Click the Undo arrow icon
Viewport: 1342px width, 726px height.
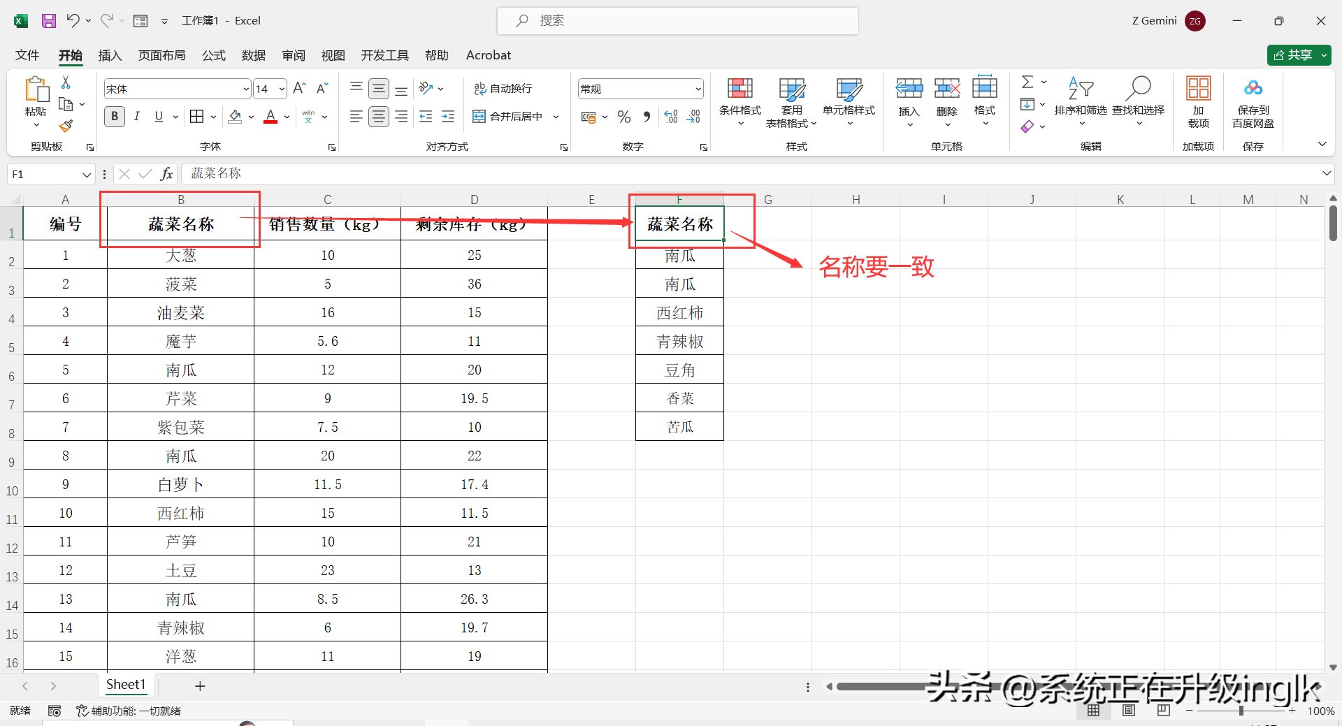point(73,20)
